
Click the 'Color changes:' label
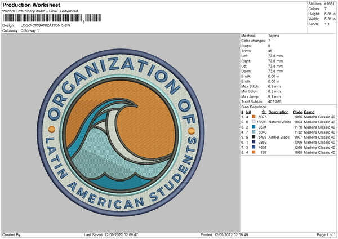click(253, 41)
